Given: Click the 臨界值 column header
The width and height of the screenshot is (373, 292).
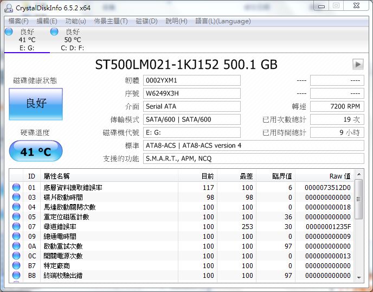Looking at the screenshot, I should tap(275, 176).
